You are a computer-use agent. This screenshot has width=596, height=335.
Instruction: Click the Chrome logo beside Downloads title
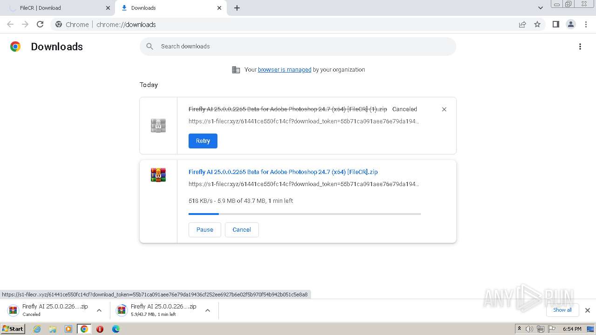[15, 47]
